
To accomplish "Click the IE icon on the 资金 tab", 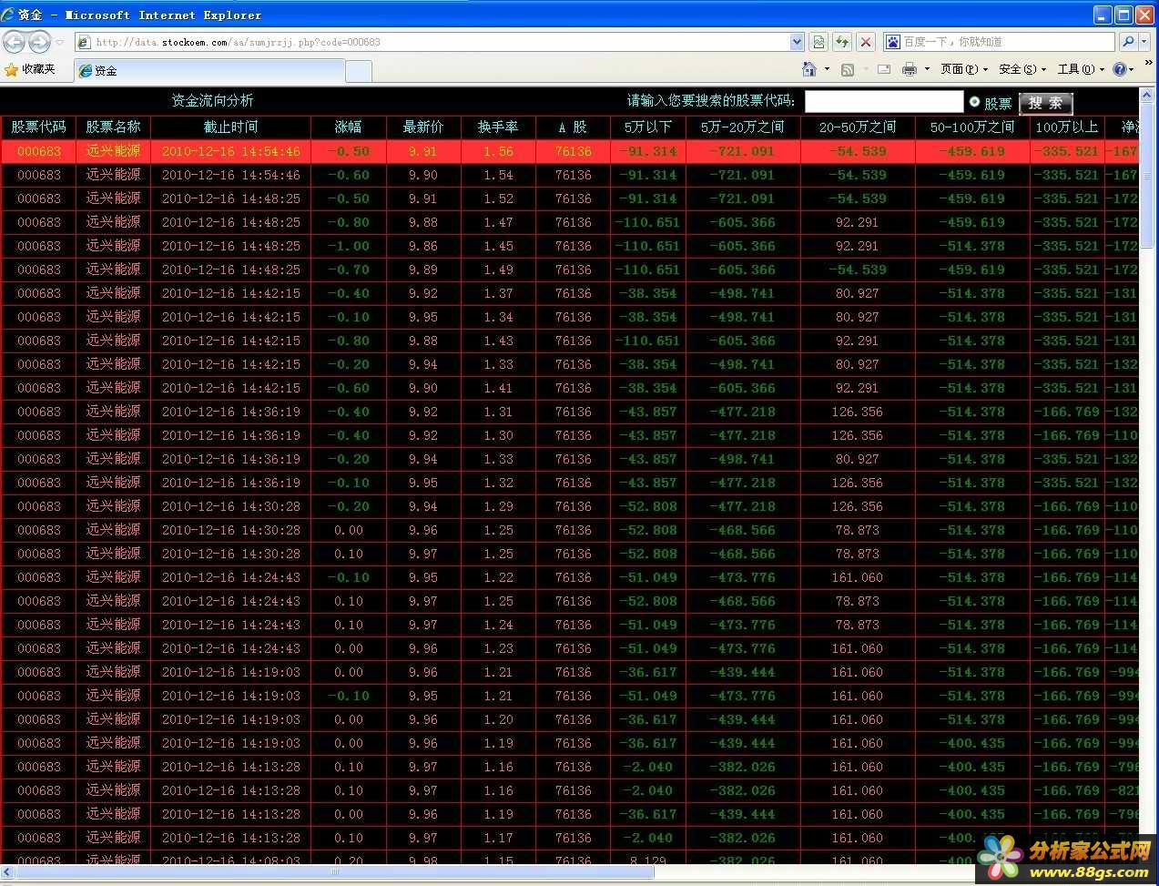I will tap(86, 70).
